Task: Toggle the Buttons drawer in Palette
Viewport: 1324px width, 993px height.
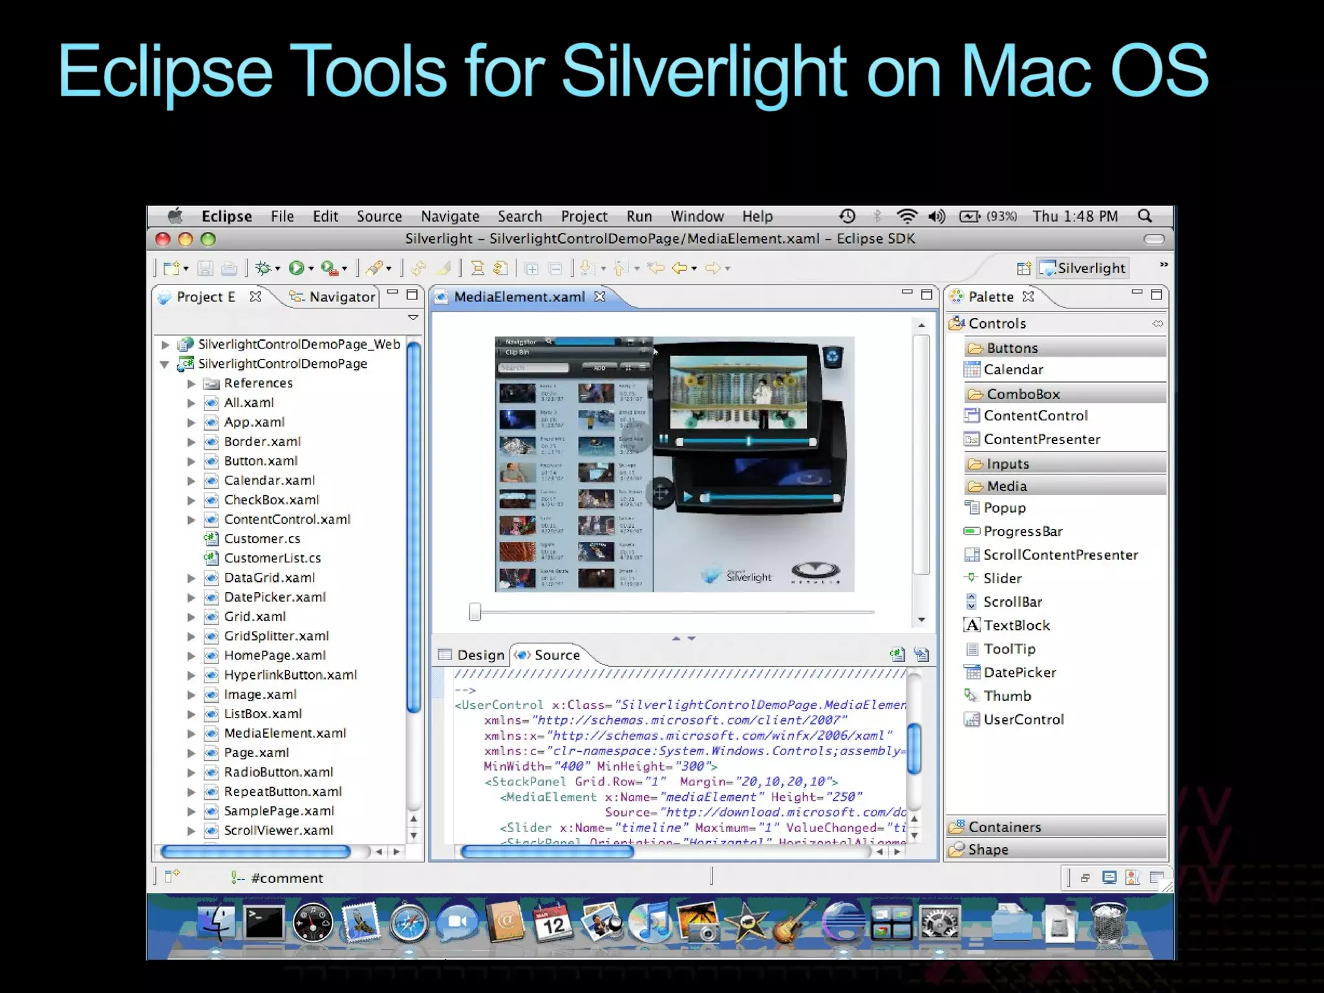Action: (x=1012, y=348)
